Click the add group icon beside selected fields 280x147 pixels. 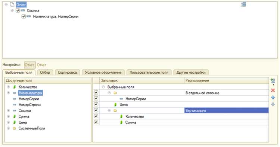click(x=273, y=81)
